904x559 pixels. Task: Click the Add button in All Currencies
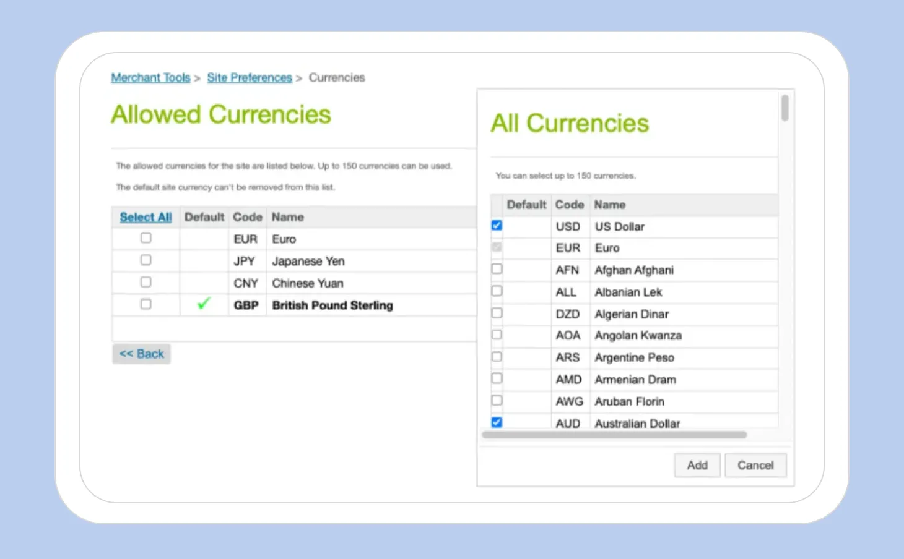coord(697,465)
